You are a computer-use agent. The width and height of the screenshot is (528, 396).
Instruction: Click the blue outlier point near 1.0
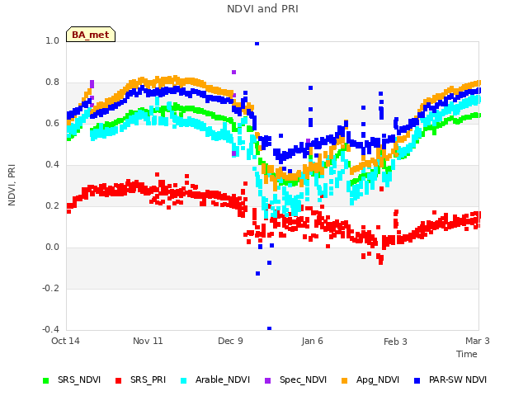[x=257, y=44]
